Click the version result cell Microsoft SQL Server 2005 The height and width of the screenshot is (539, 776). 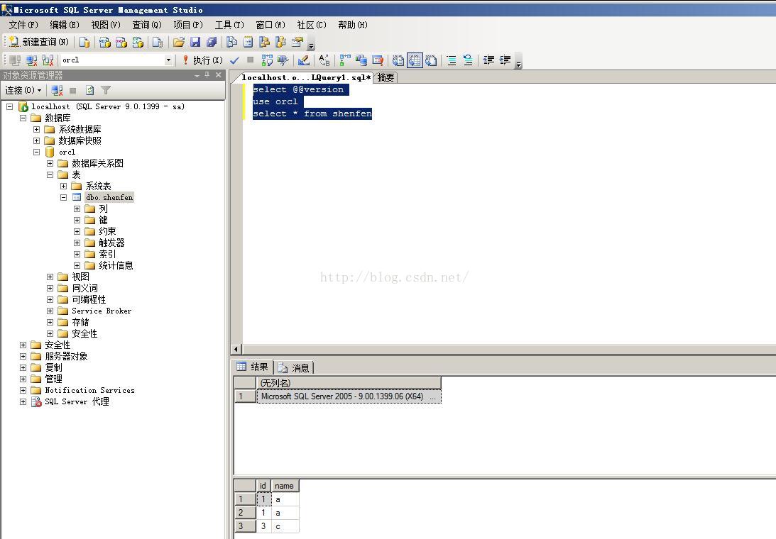pos(349,396)
